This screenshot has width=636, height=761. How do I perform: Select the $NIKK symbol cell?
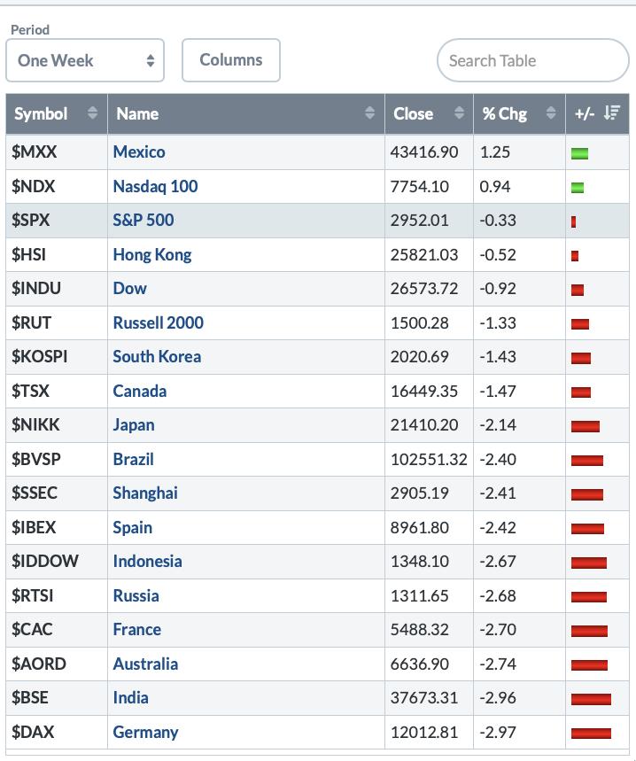(x=35, y=424)
